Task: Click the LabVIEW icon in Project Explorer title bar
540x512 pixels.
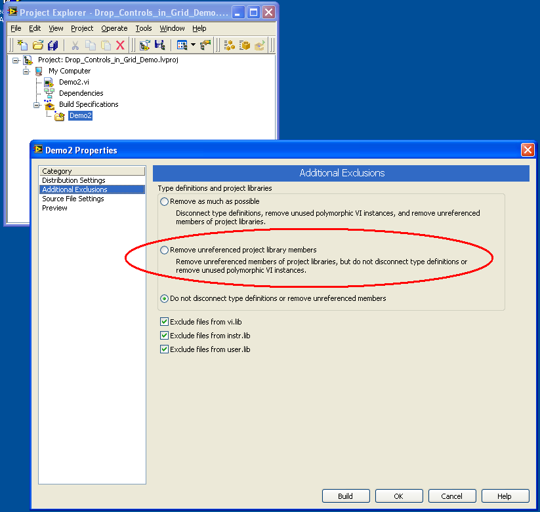Action: click(12, 12)
